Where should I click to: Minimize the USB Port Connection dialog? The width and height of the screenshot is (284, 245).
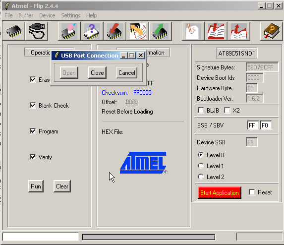click(123, 55)
